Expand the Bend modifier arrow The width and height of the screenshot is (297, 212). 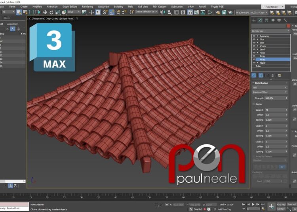tap(257, 49)
